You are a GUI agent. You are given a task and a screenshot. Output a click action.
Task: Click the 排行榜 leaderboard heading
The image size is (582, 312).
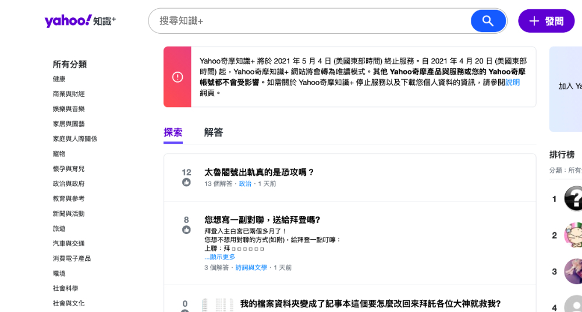click(562, 154)
